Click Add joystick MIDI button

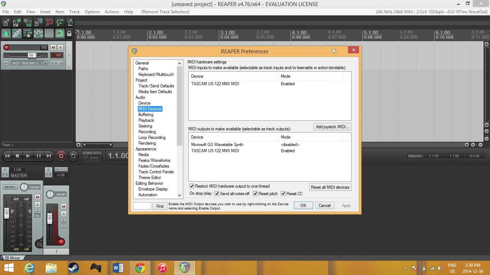[x=332, y=127]
